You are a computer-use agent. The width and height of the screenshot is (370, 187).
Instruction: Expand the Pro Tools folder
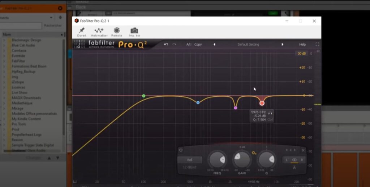point(4,124)
